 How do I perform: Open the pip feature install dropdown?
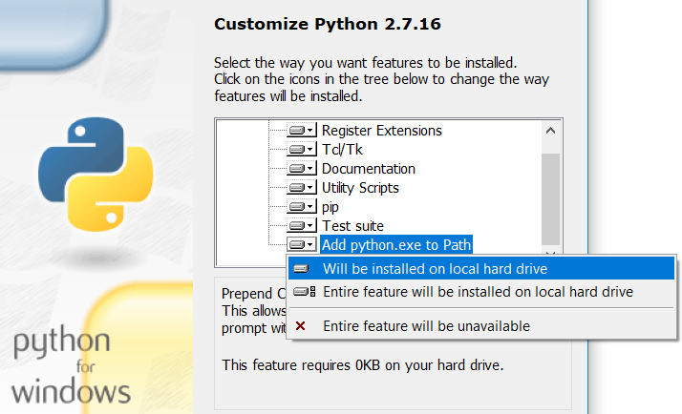(x=302, y=207)
